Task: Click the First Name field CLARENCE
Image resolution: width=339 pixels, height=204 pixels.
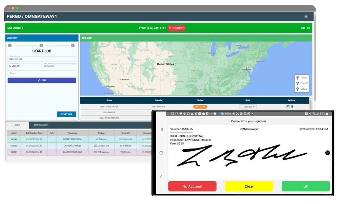Action: point(25,66)
